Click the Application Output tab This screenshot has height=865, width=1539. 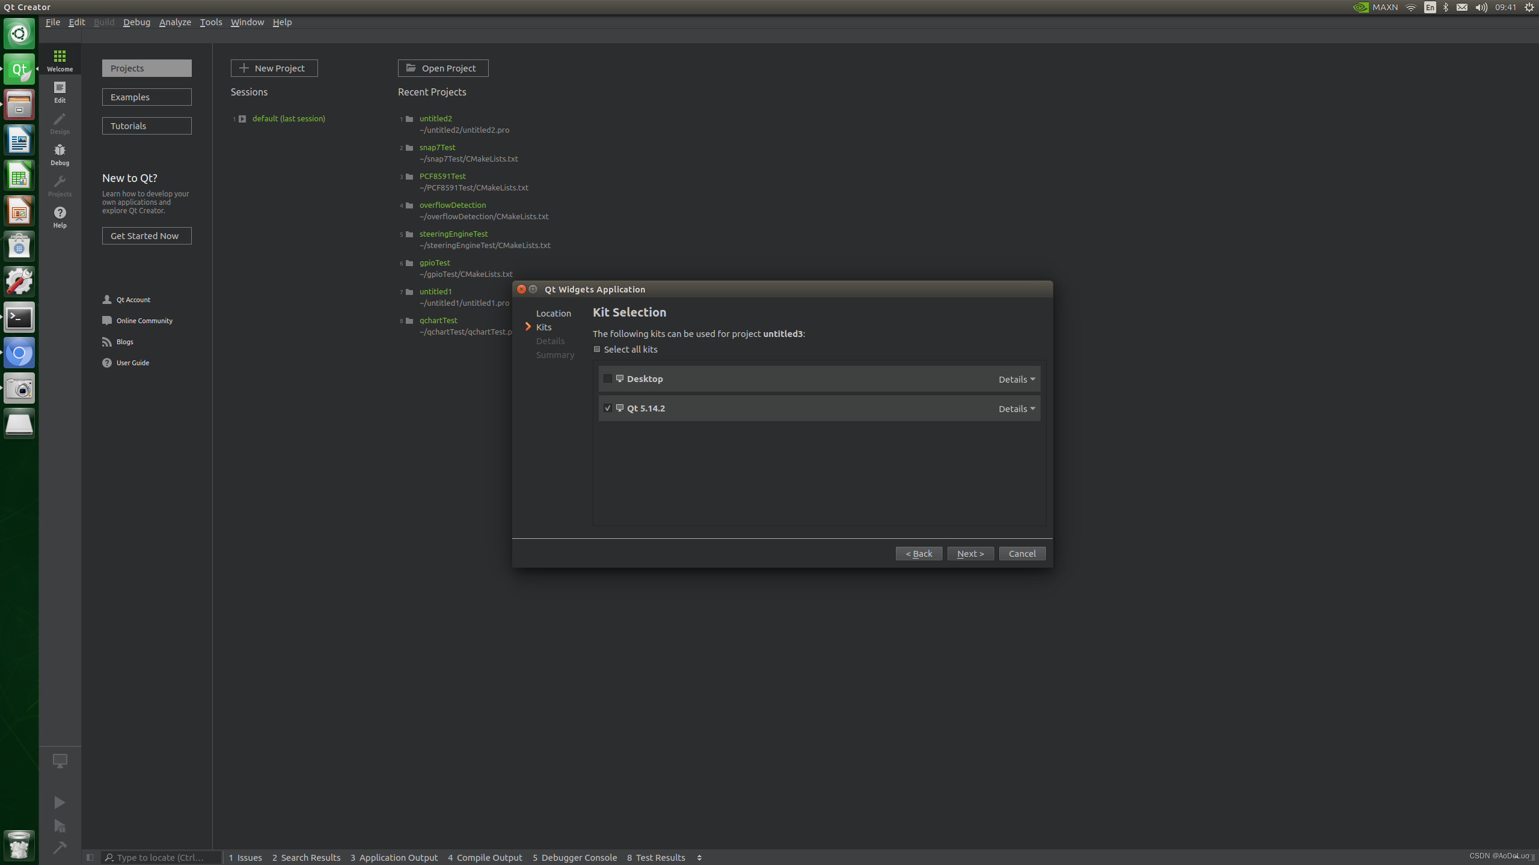(399, 857)
